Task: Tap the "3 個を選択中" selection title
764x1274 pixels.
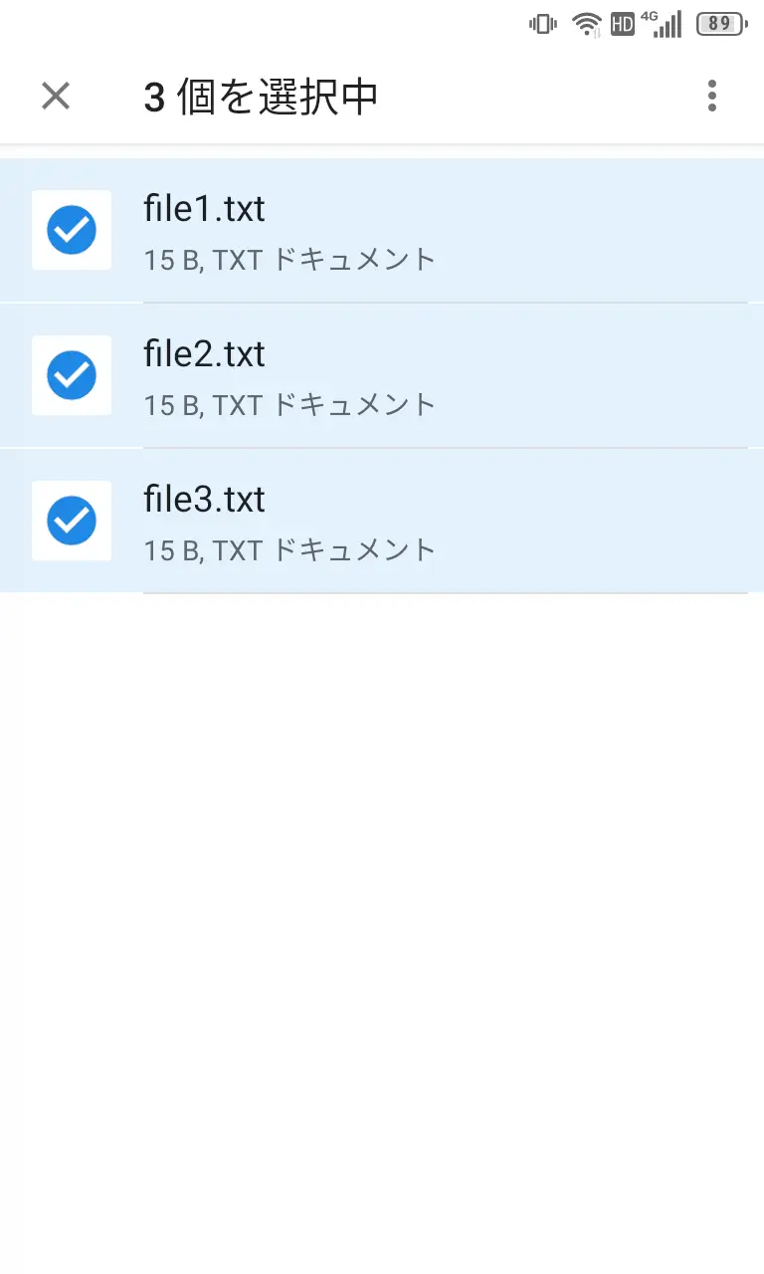Action: pyautogui.click(x=261, y=97)
